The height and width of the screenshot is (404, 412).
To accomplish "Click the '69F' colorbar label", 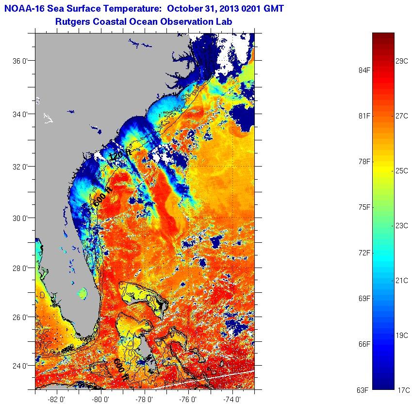I will 364,299.
